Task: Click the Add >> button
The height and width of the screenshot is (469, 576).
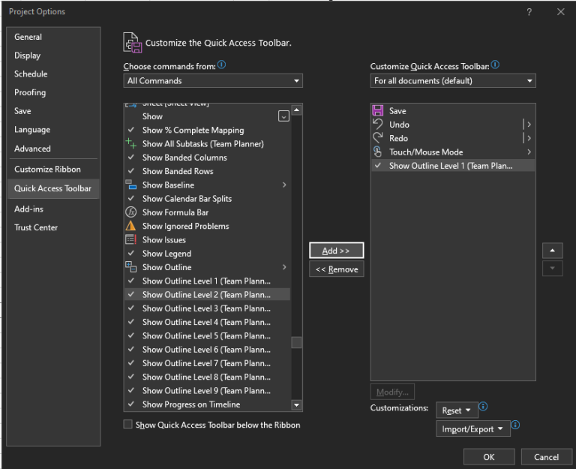Action: (336, 251)
